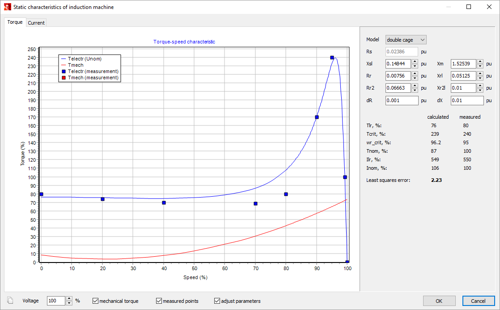Click the Cancel button
The height and width of the screenshot is (310, 500).
tap(479, 301)
